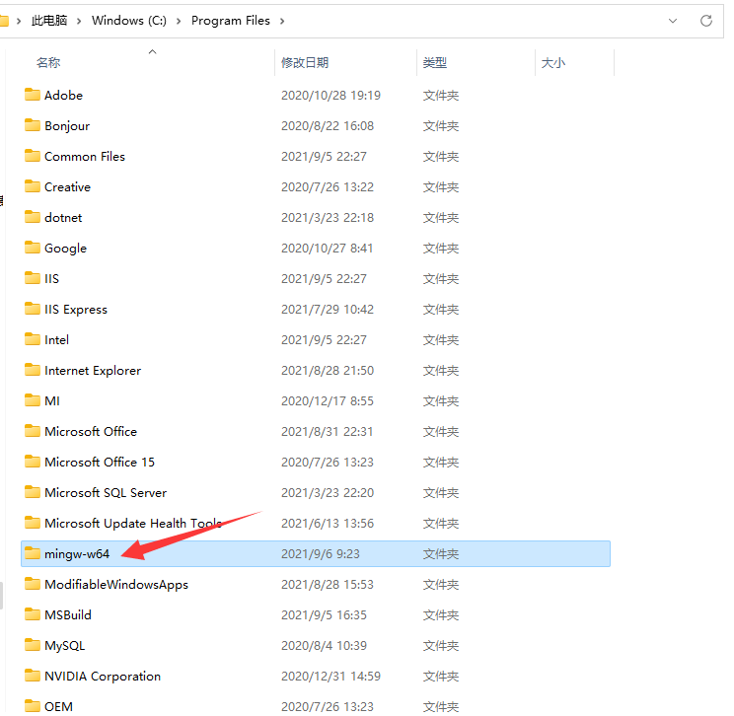Select the mingw-w64 folder name
Viewport: 734px width, 716px height.
[77, 554]
